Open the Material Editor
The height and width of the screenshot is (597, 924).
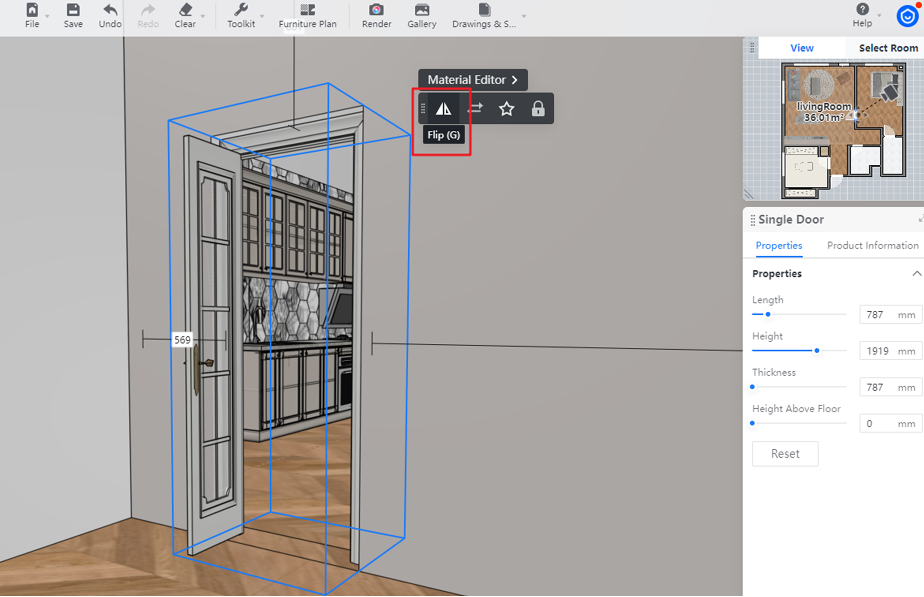(x=472, y=80)
